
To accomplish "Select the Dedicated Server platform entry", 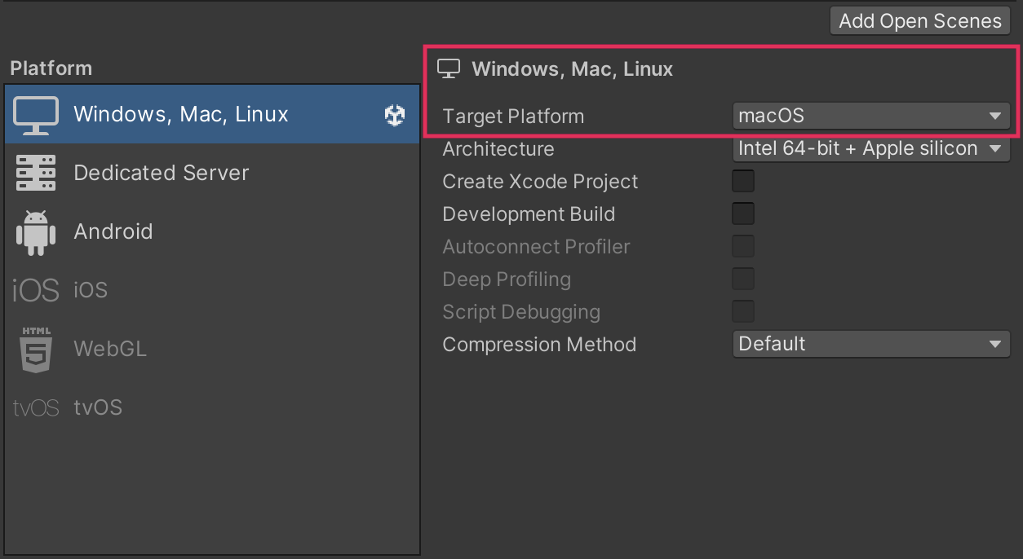I will [x=162, y=173].
